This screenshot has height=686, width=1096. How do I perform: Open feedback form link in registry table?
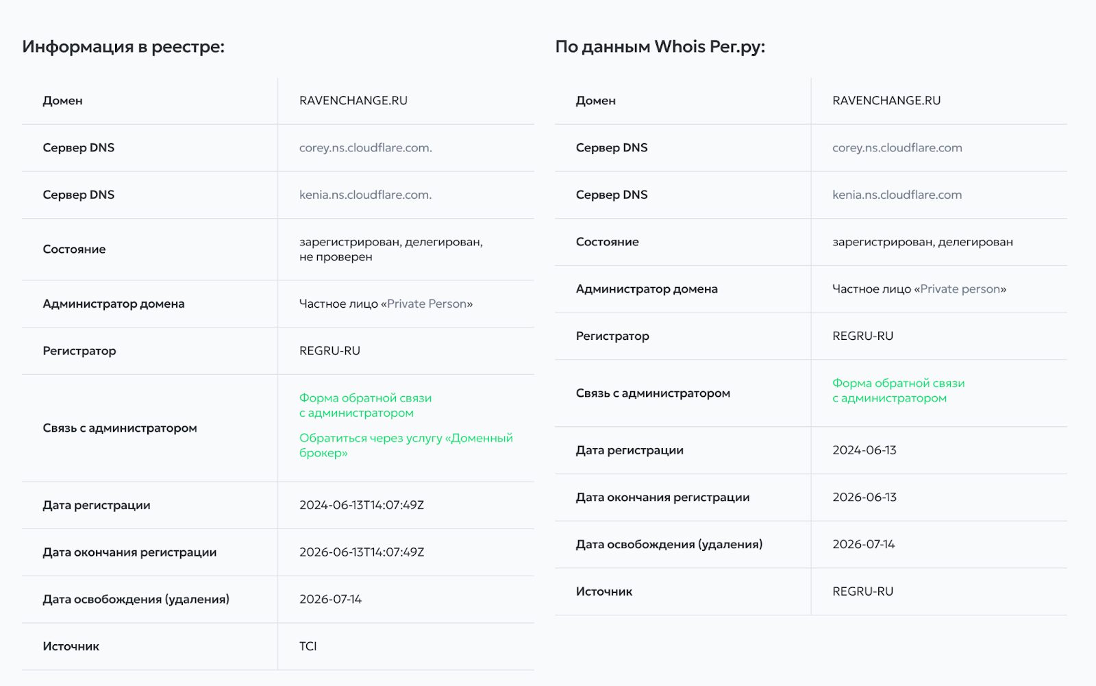coord(364,405)
